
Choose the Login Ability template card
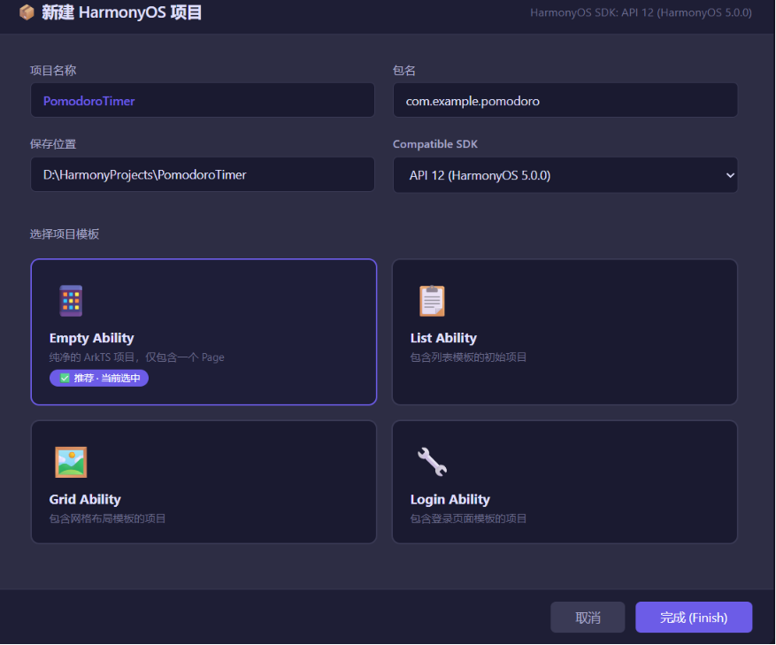(565, 482)
